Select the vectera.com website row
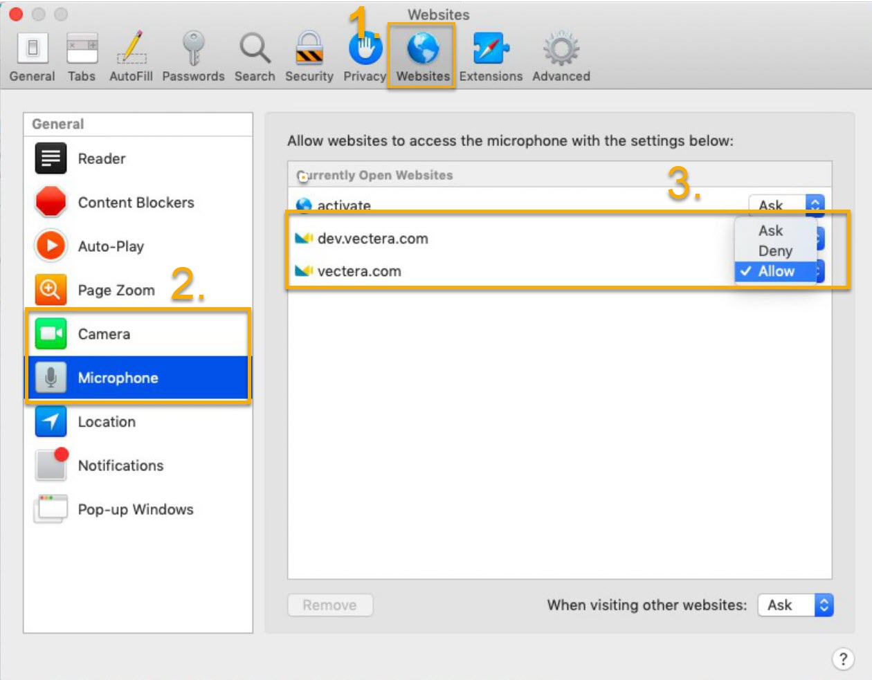 point(560,271)
